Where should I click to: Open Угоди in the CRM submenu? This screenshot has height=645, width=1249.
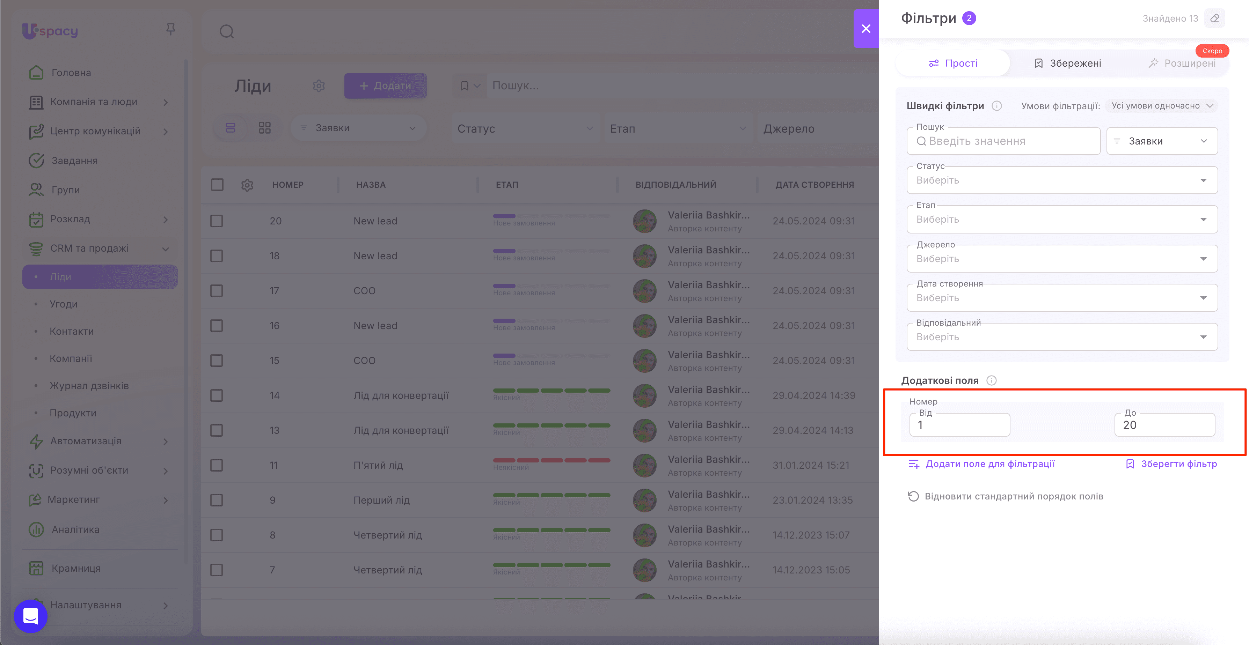point(64,304)
